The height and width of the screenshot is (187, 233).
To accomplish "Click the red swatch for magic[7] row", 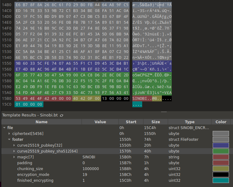I will coord(221,157).
